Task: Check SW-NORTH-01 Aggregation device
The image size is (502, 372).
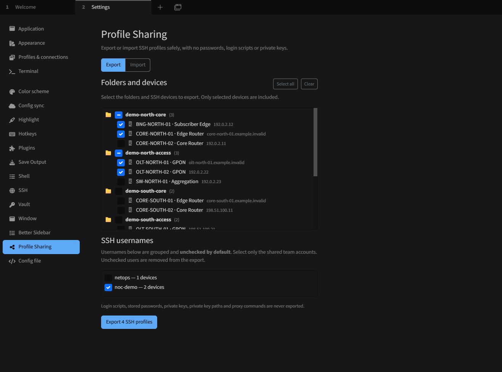Action: coord(121,182)
